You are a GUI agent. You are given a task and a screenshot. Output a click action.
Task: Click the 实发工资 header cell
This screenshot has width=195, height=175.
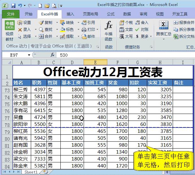pos(160,83)
